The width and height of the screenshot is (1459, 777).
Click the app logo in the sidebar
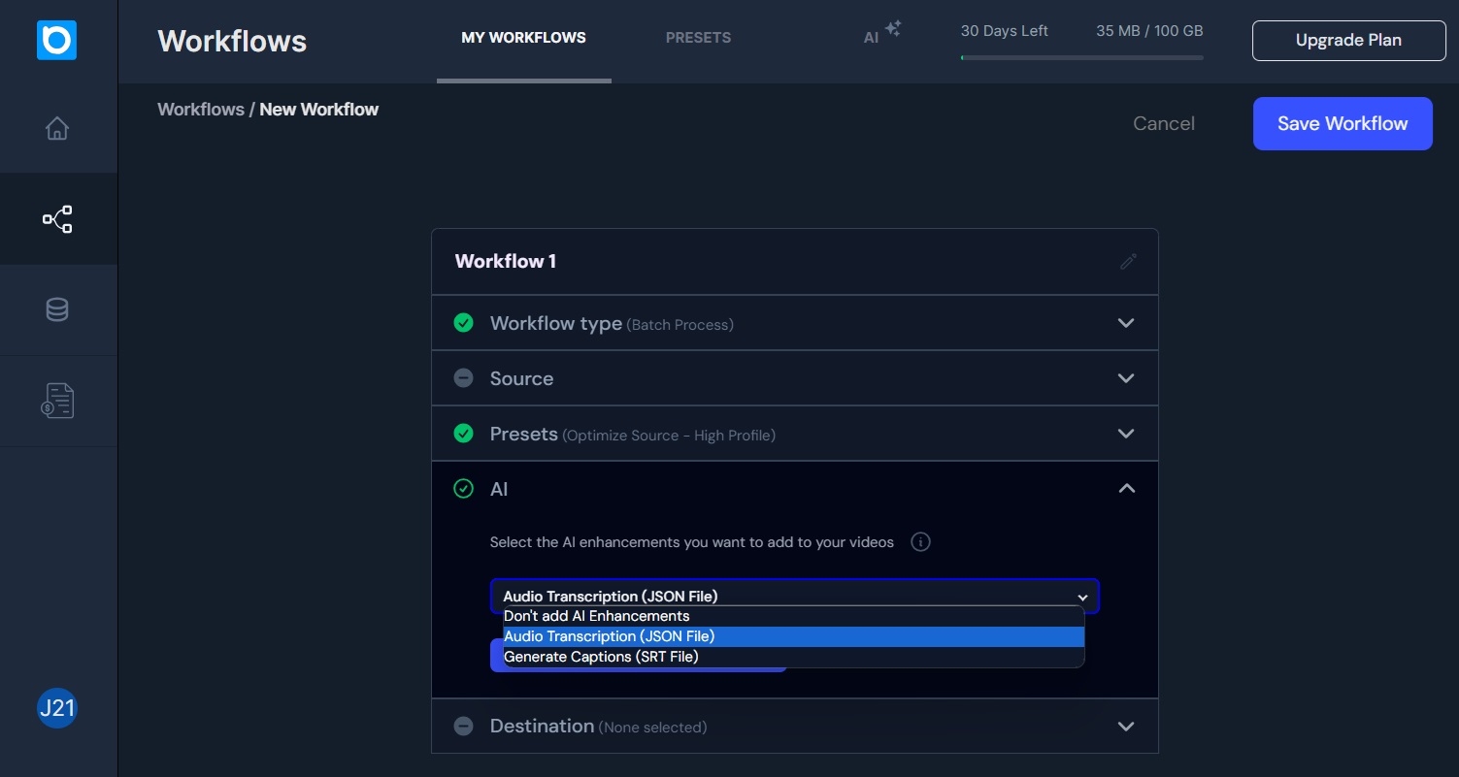(56, 41)
